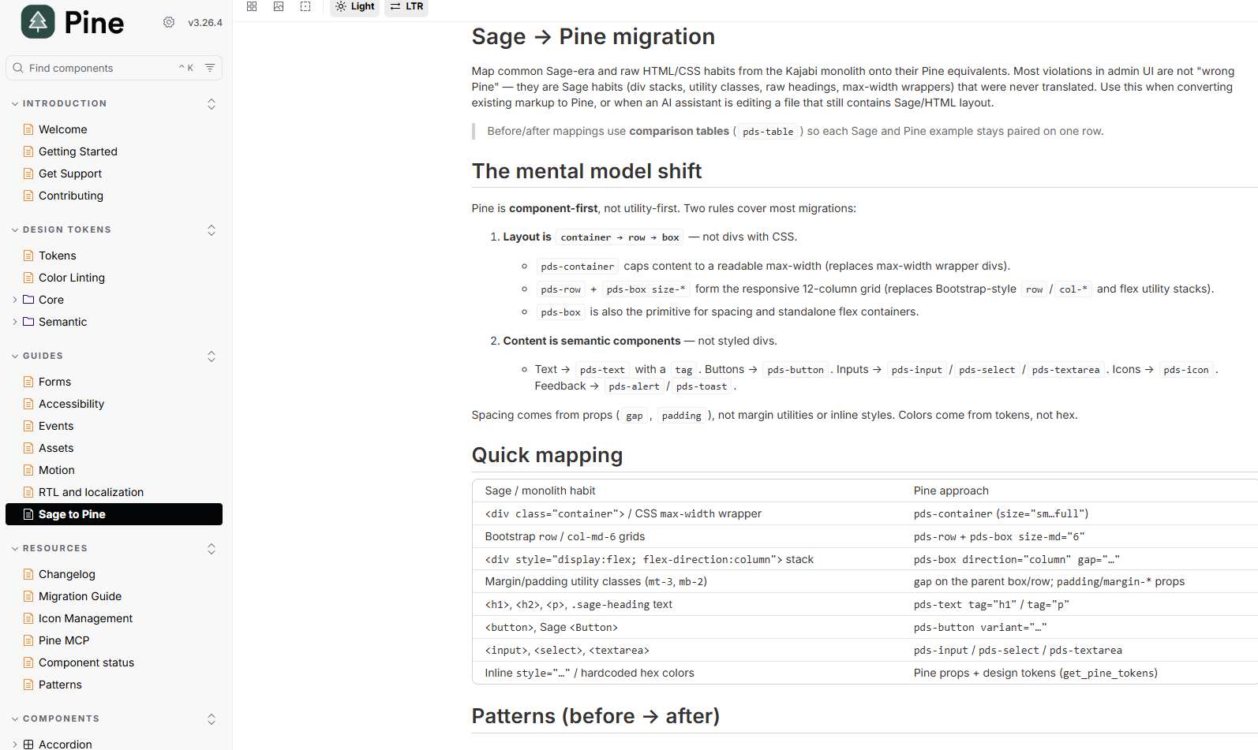Click the Motion document icon
This screenshot has width=1258, height=750.
[x=28, y=470]
